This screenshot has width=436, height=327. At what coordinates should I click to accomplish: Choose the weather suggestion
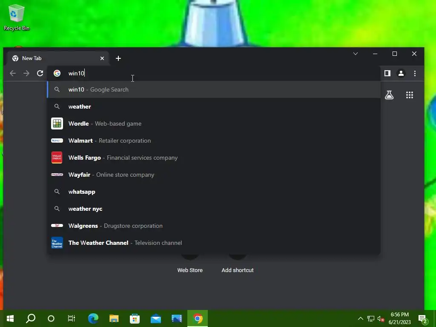click(x=214, y=106)
